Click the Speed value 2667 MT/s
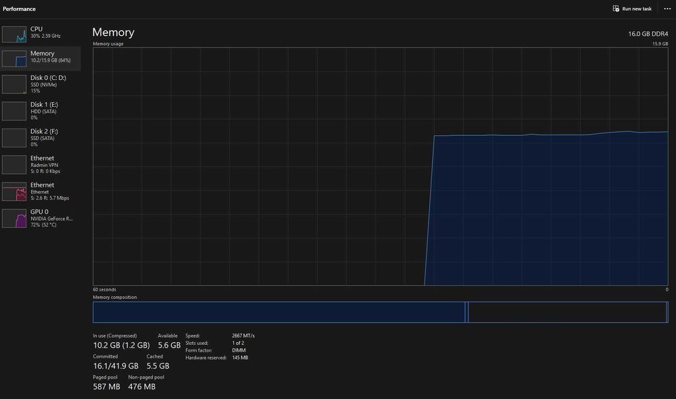Screen dimensions: 676x399 tap(243, 335)
